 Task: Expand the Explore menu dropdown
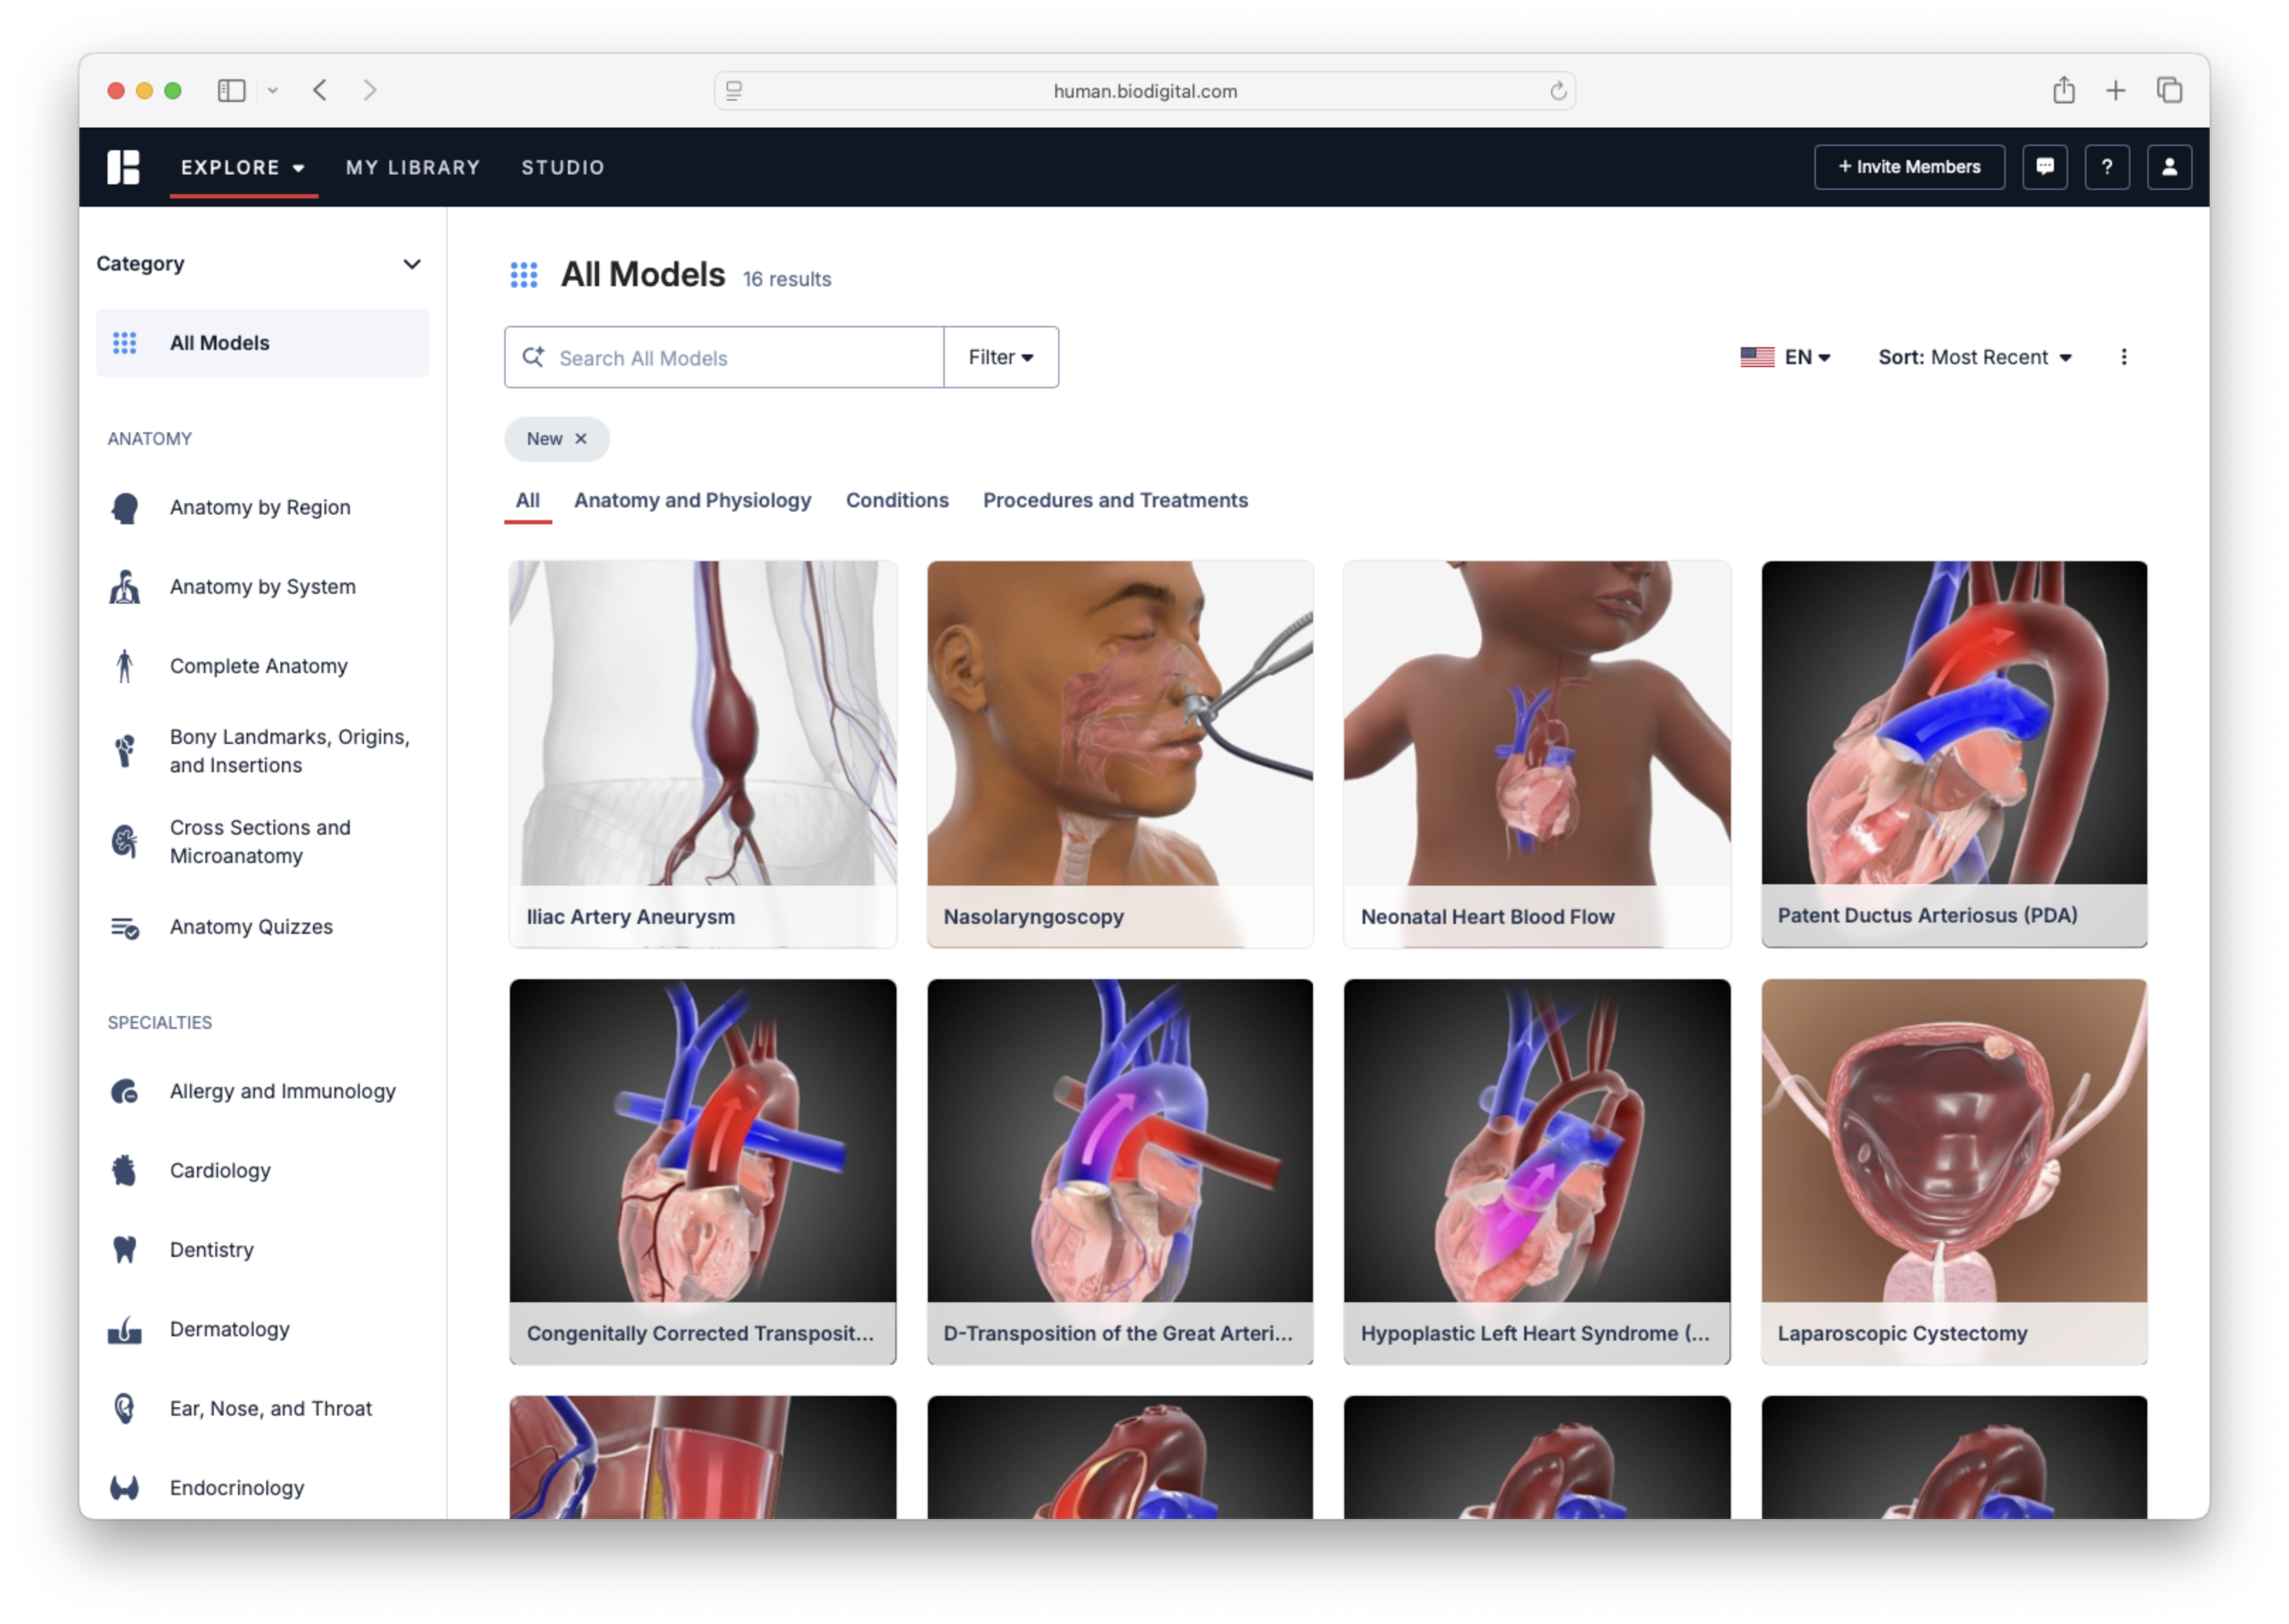click(243, 167)
